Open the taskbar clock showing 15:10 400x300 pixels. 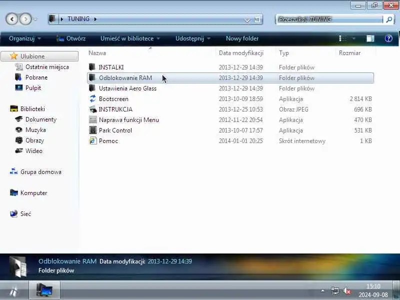(373, 290)
